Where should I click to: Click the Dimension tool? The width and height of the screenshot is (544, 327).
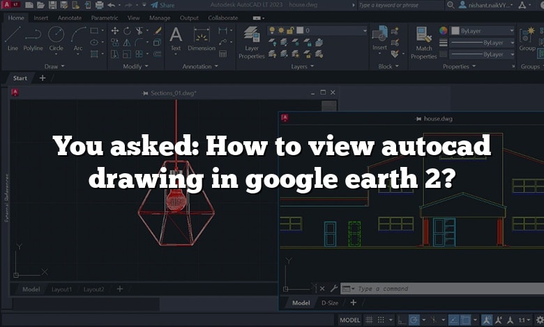click(x=202, y=39)
